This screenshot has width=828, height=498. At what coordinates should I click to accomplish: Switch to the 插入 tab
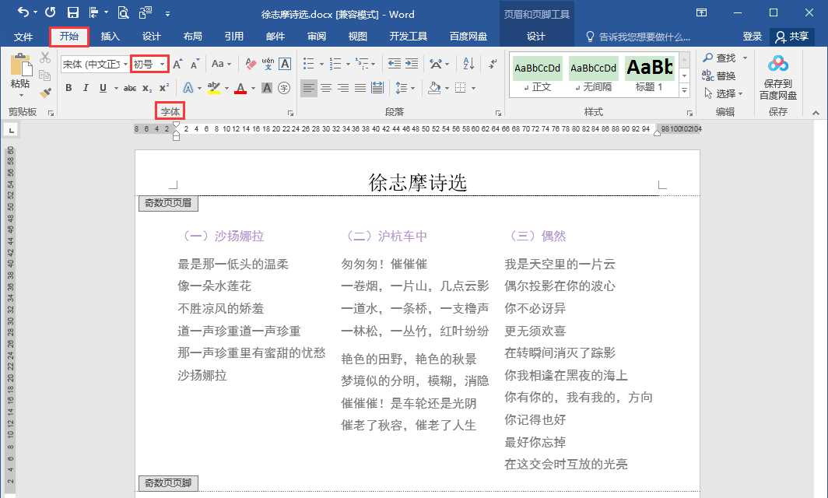coord(111,37)
